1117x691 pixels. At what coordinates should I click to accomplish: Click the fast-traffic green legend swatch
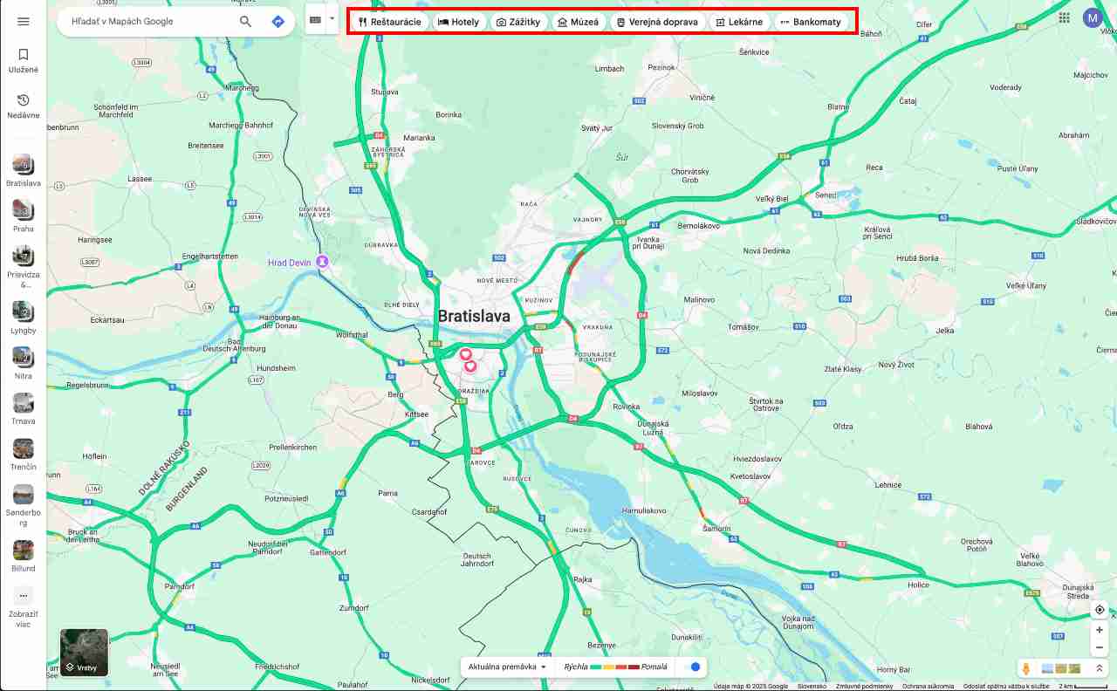click(596, 667)
